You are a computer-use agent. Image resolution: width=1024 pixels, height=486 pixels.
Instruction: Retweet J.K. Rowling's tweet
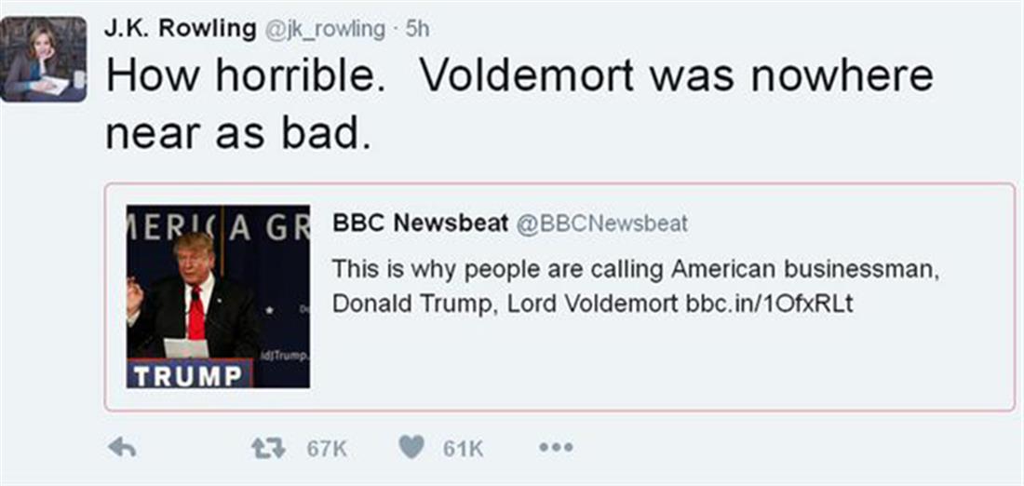tap(267, 448)
